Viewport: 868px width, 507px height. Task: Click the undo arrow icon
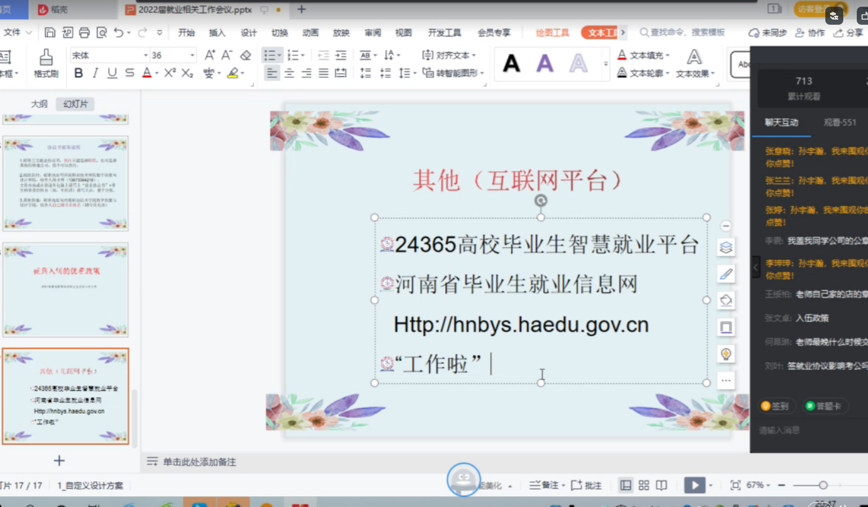118,33
